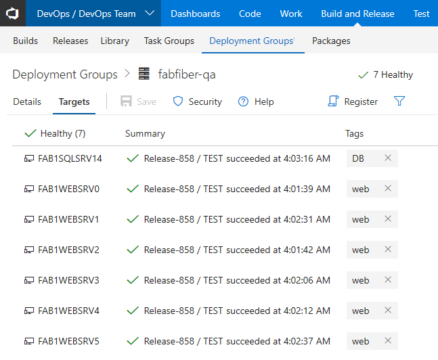Image resolution: width=438 pixels, height=360 pixels.
Task: Open the filter funnel icon
Action: (399, 101)
